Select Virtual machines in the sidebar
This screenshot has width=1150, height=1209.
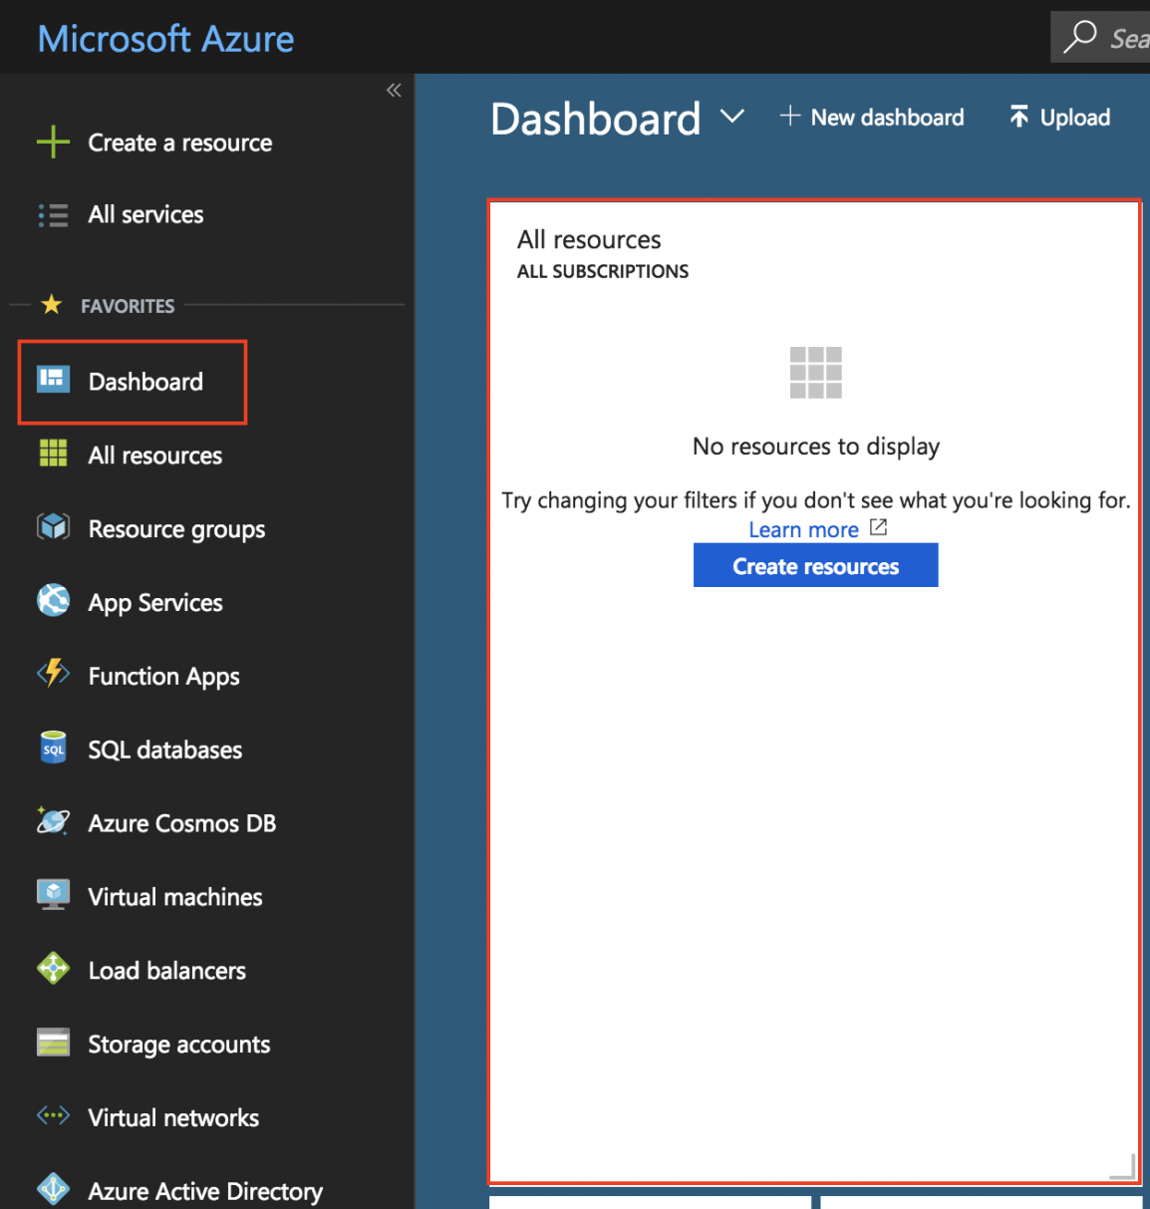(x=175, y=897)
